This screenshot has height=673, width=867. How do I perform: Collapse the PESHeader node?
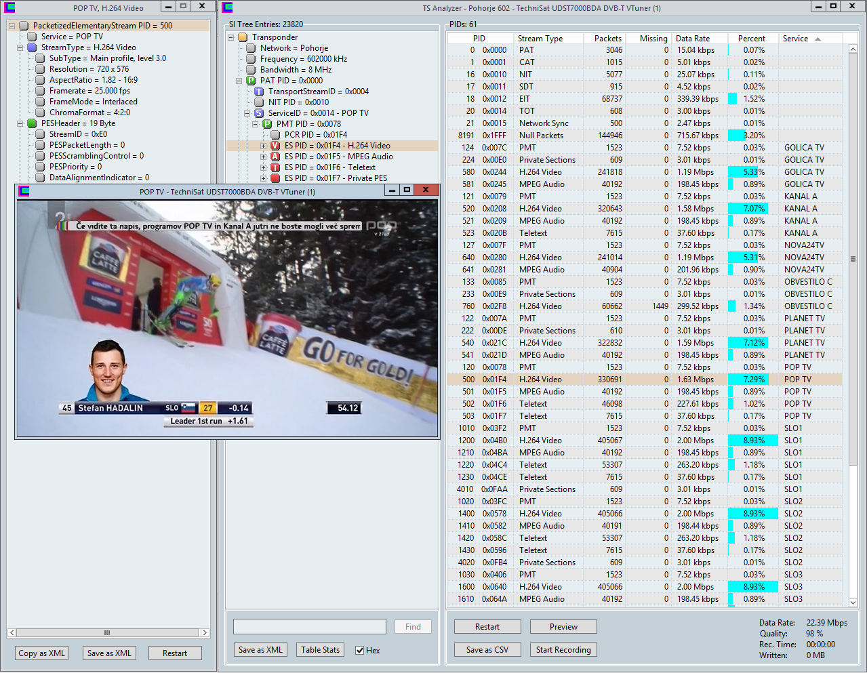point(20,123)
